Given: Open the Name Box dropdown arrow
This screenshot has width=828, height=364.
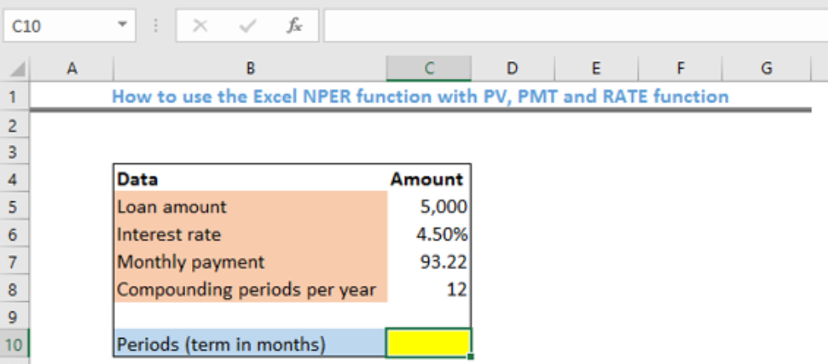Looking at the screenshot, I should tap(122, 25).
